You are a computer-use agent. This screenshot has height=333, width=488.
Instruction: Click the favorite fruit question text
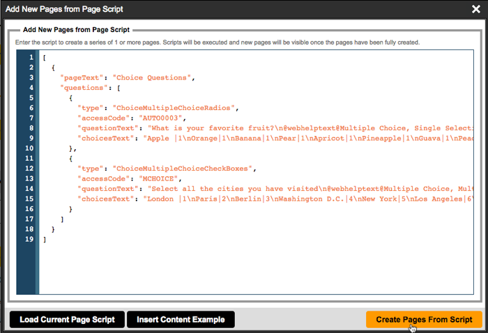(x=307, y=128)
